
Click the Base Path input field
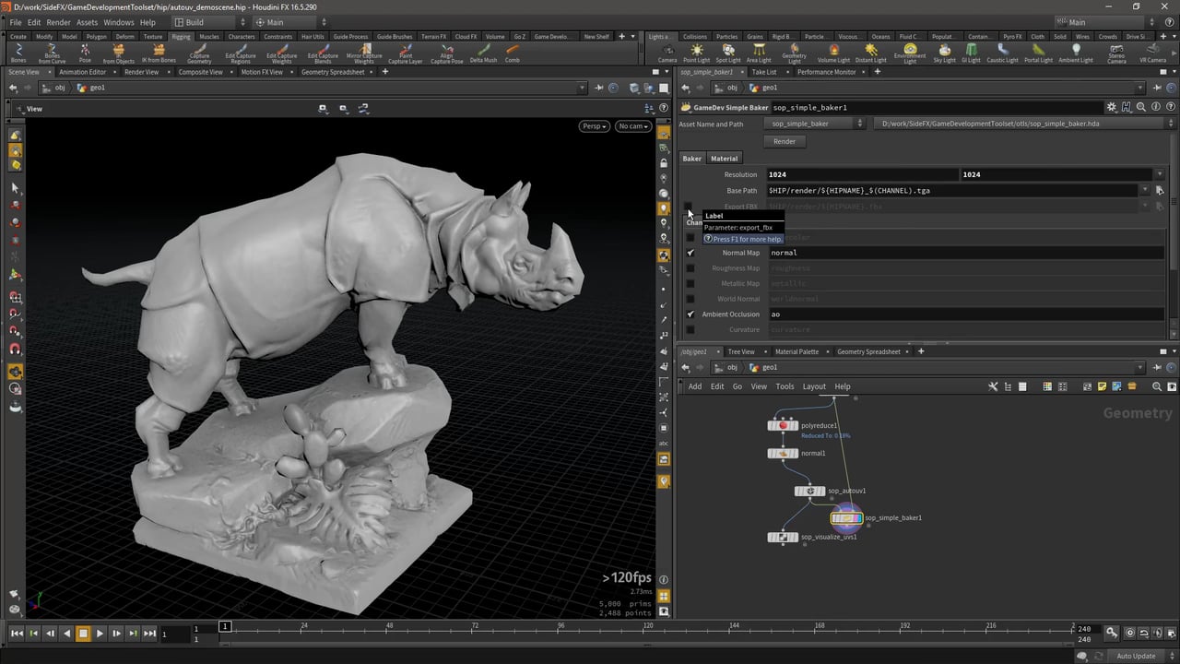(951, 191)
